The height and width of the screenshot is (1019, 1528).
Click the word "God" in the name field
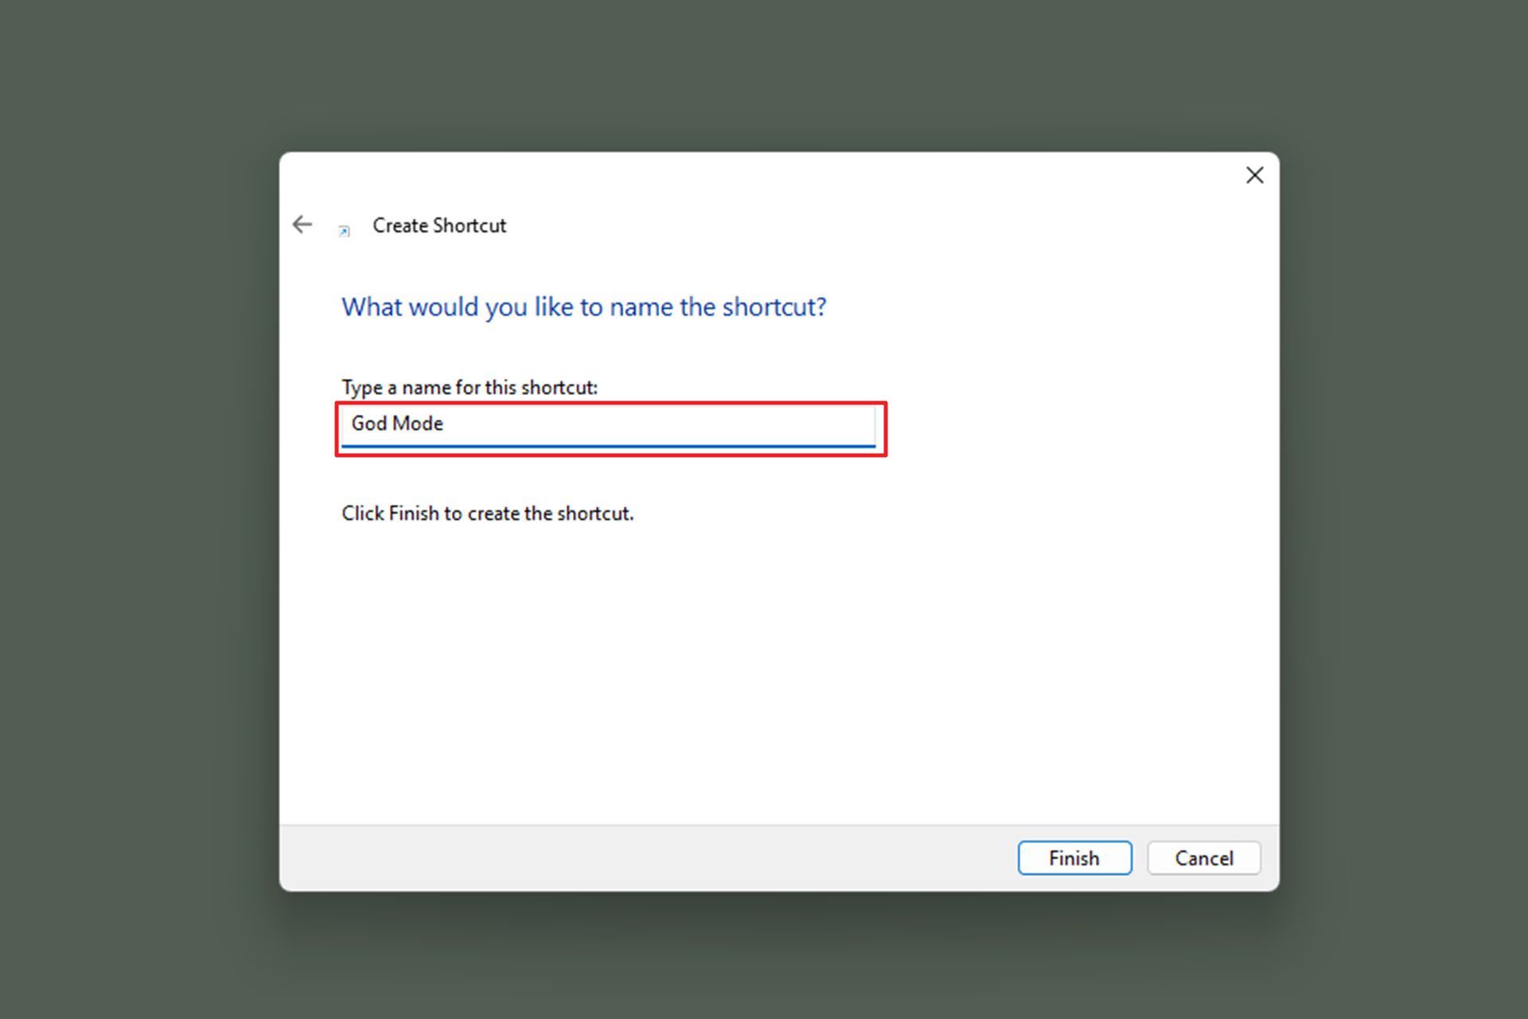tap(369, 424)
